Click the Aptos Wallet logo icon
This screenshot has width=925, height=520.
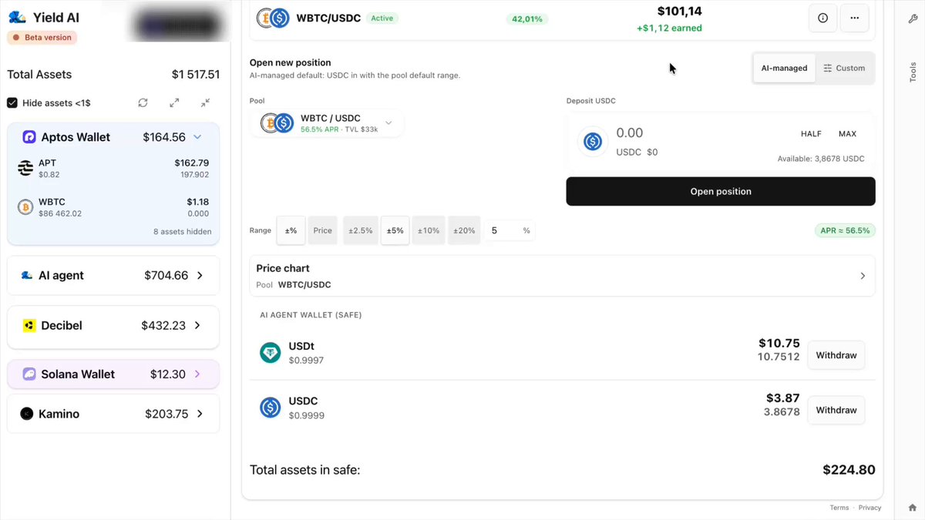point(29,137)
